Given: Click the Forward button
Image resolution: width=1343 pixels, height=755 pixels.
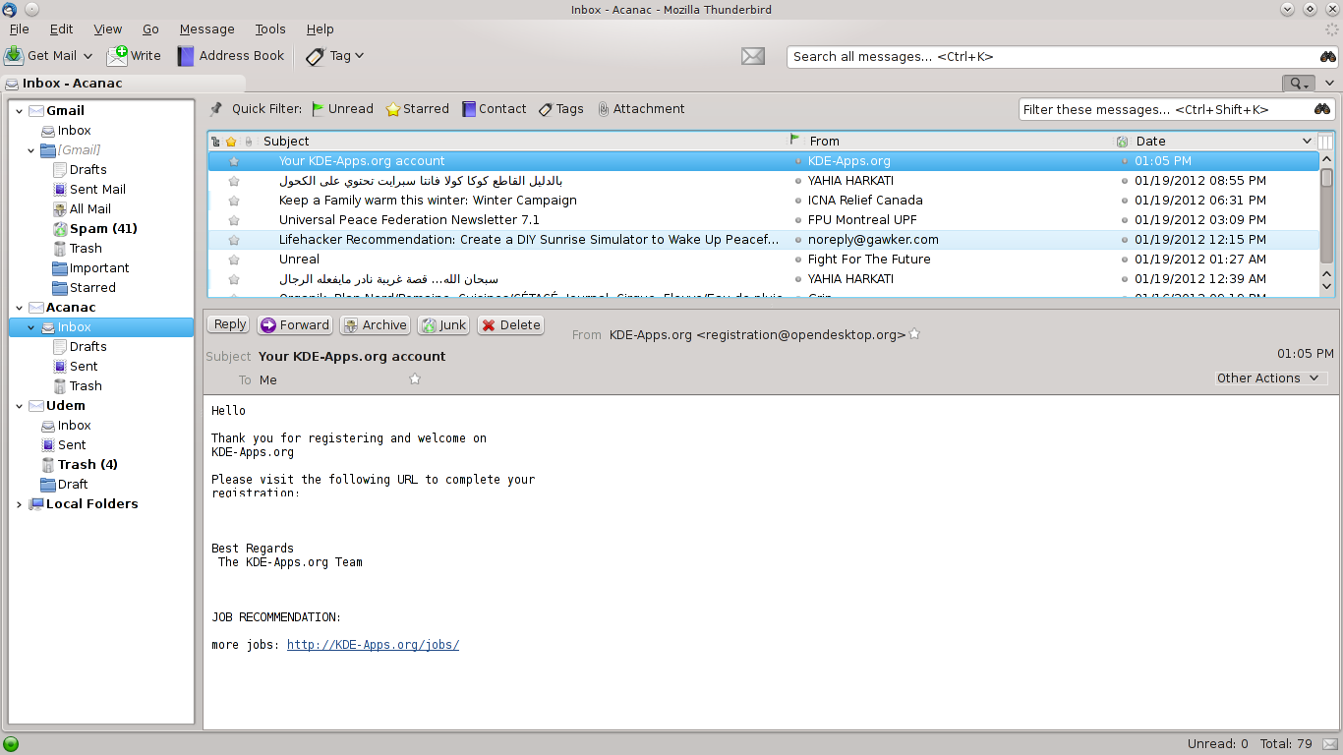Looking at the screenshot, I should (x=294, y=325).
